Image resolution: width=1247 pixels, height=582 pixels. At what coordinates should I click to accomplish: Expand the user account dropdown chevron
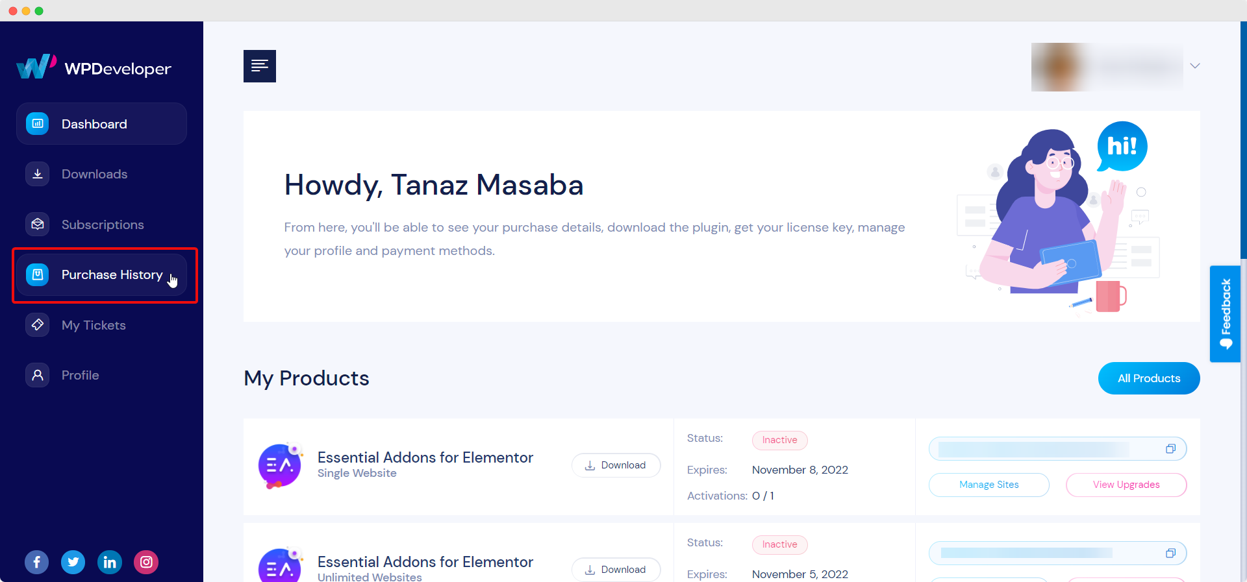(x=1195, y=66)
